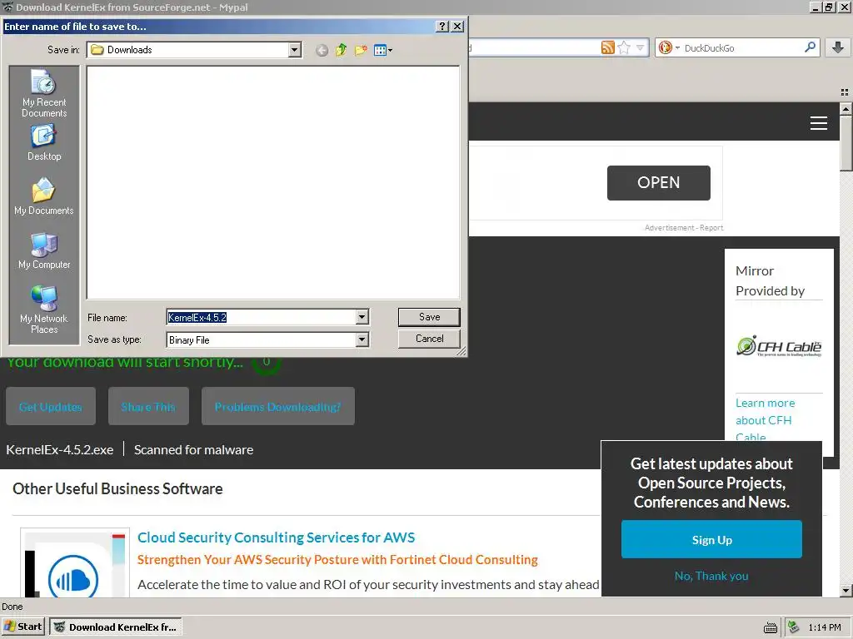Click Strengthen Your AWS Security Posture text

click(337, 560)
